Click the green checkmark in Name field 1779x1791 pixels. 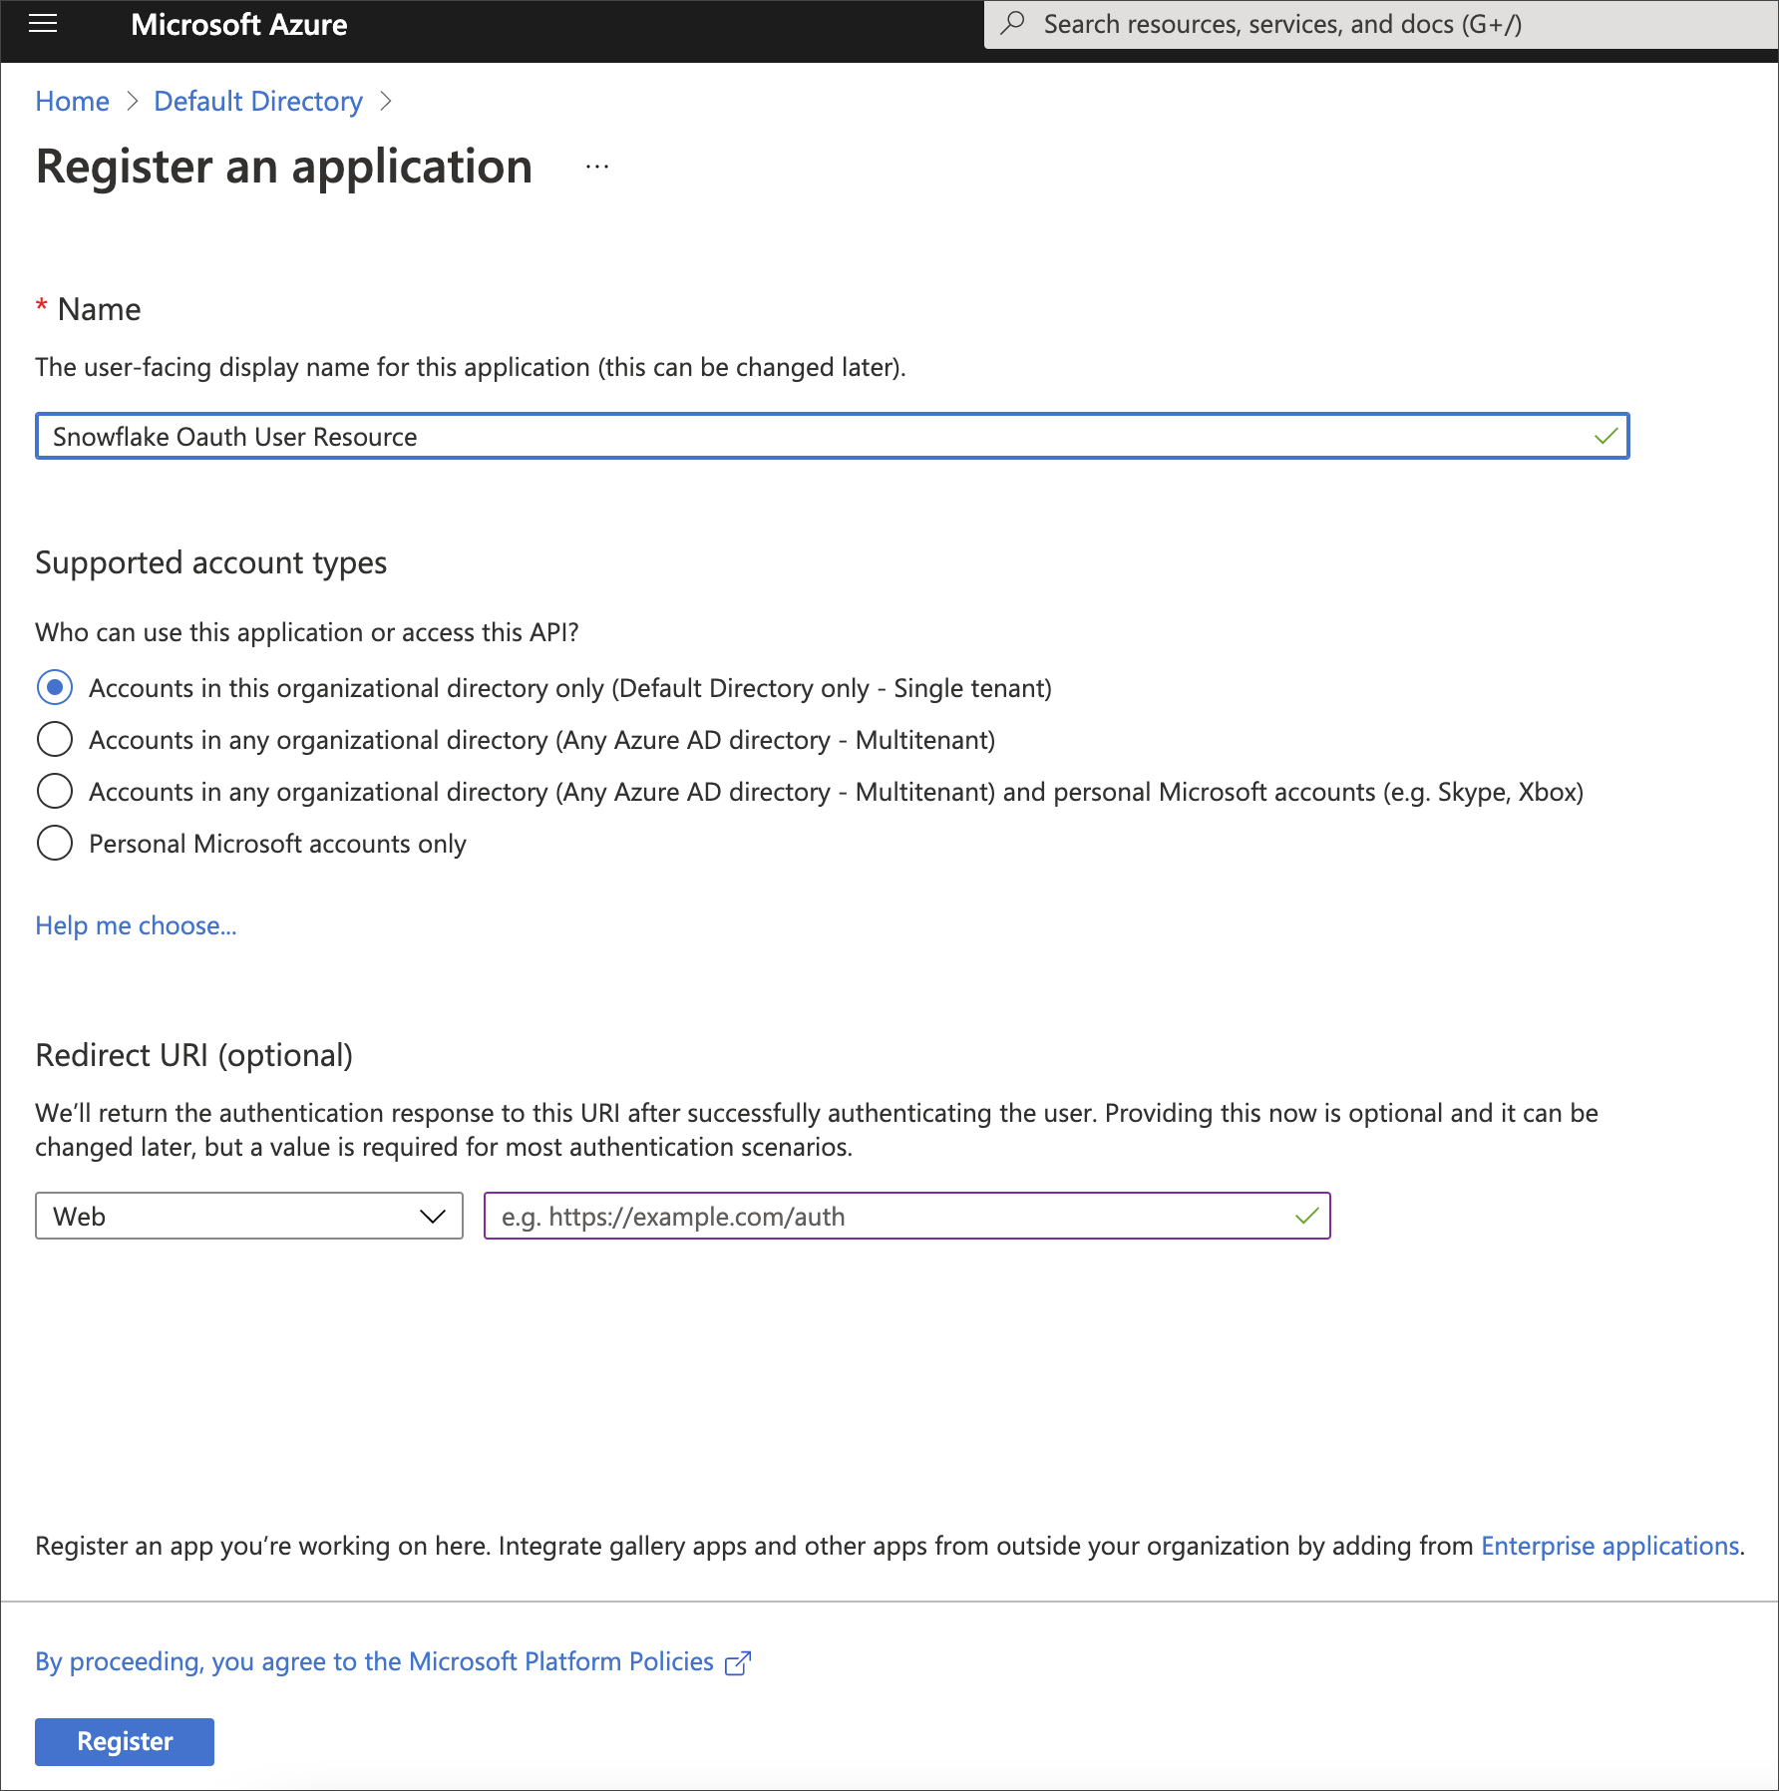pos(1606,436)
